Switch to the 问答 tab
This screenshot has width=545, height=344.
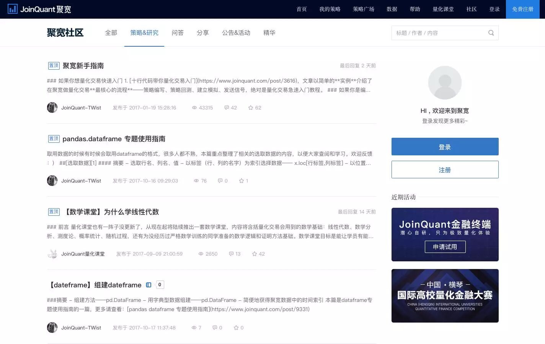(178, 33)
